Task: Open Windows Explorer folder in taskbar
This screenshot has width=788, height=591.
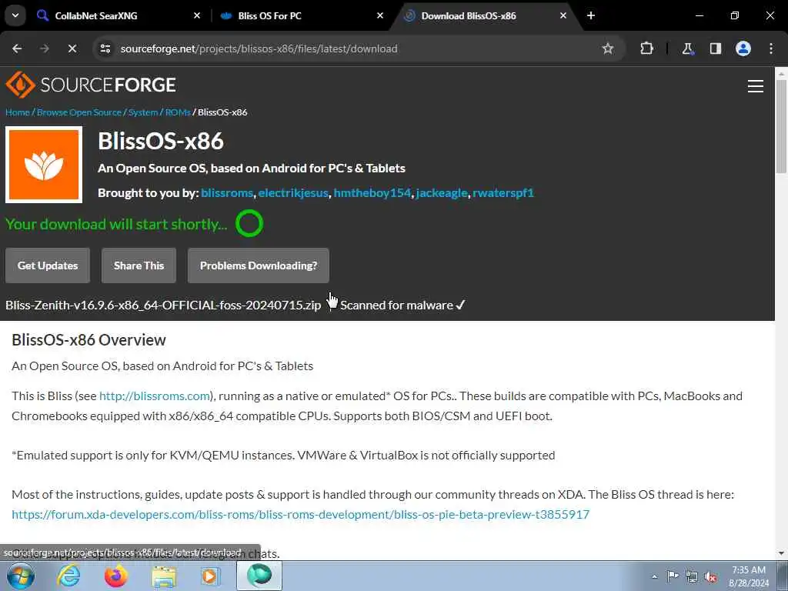Action: pyautogui.click(x=164, y=576)
